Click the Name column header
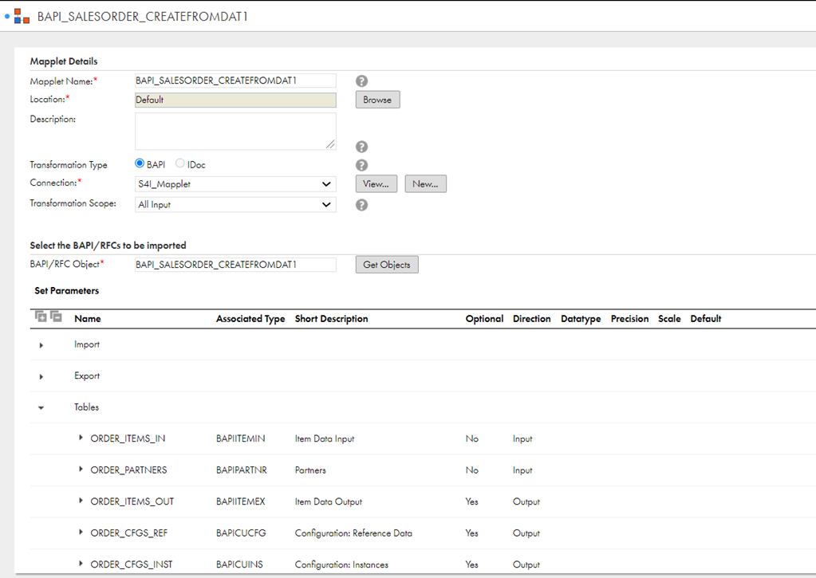The image size is (816, 578). [x=88, y=319]
